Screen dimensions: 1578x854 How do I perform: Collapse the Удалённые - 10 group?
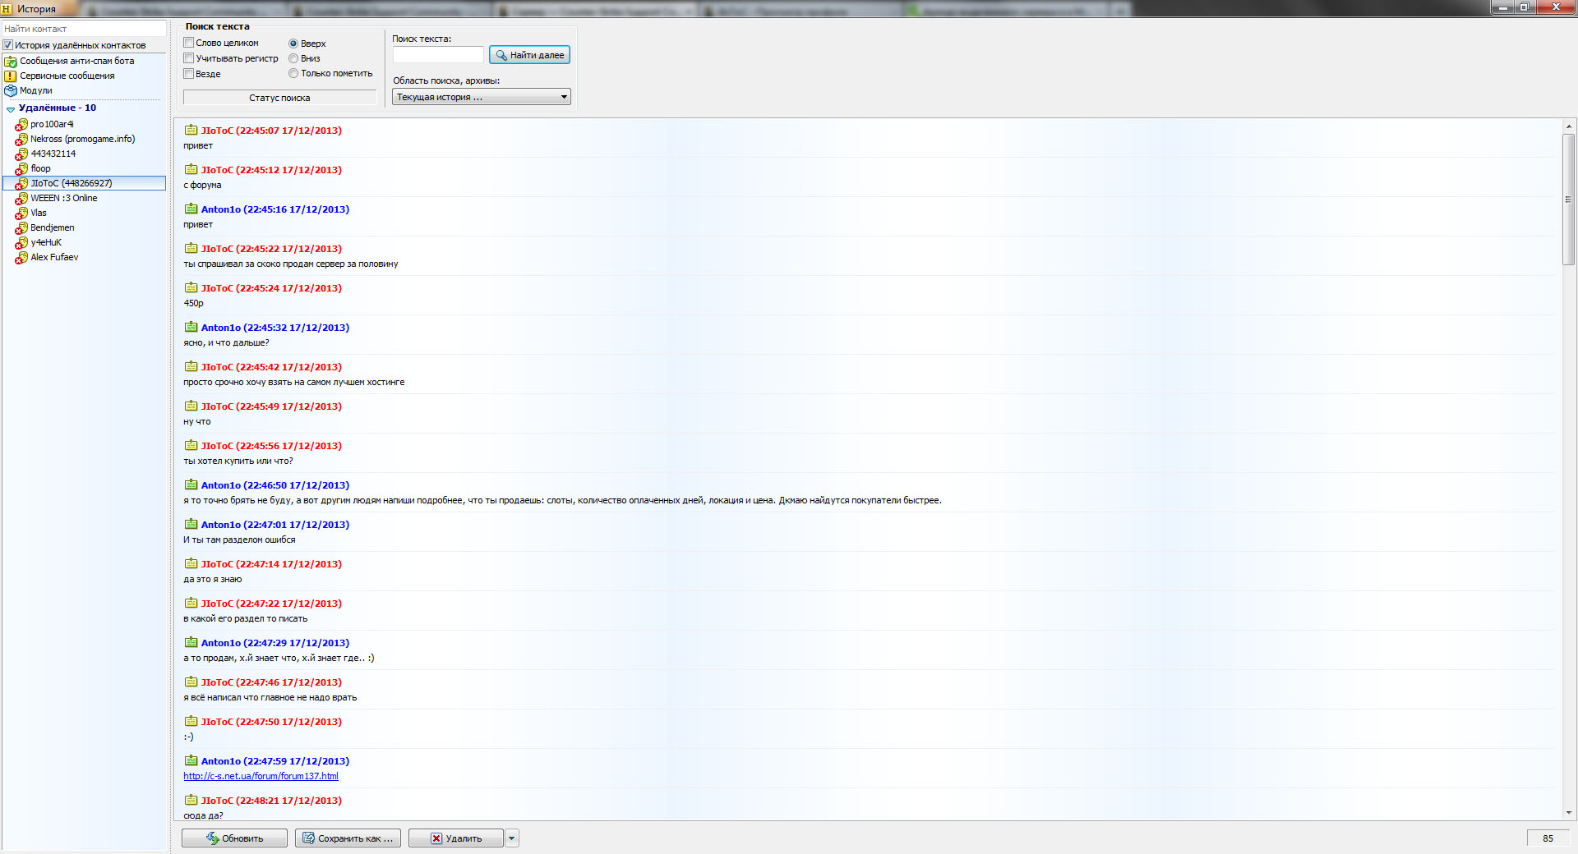coord(11,109)
